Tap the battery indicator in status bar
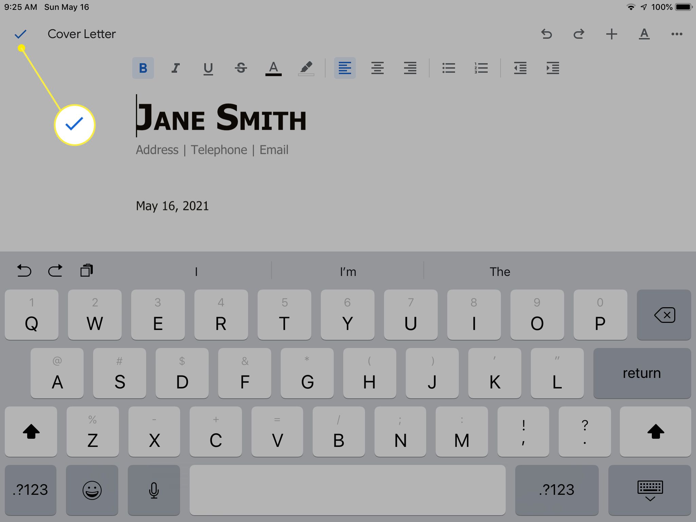Viewport: 696px width, 522px height. [684, 7]
